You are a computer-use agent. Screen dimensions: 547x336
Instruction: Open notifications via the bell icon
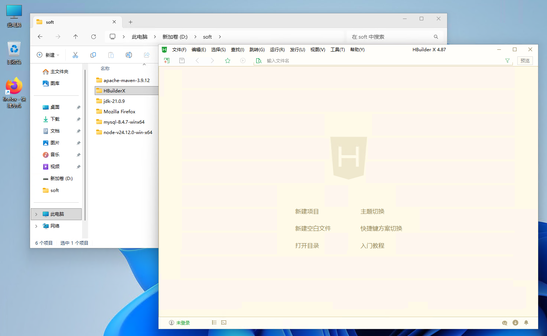(x=526, y=323)
